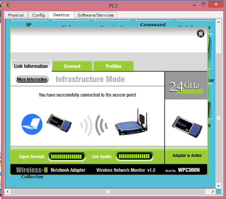The width and height of the screenshot is (226, 199).
Task: Click the Adapter is Active status text
Action: pyautogui.click(x=187, y=156)
